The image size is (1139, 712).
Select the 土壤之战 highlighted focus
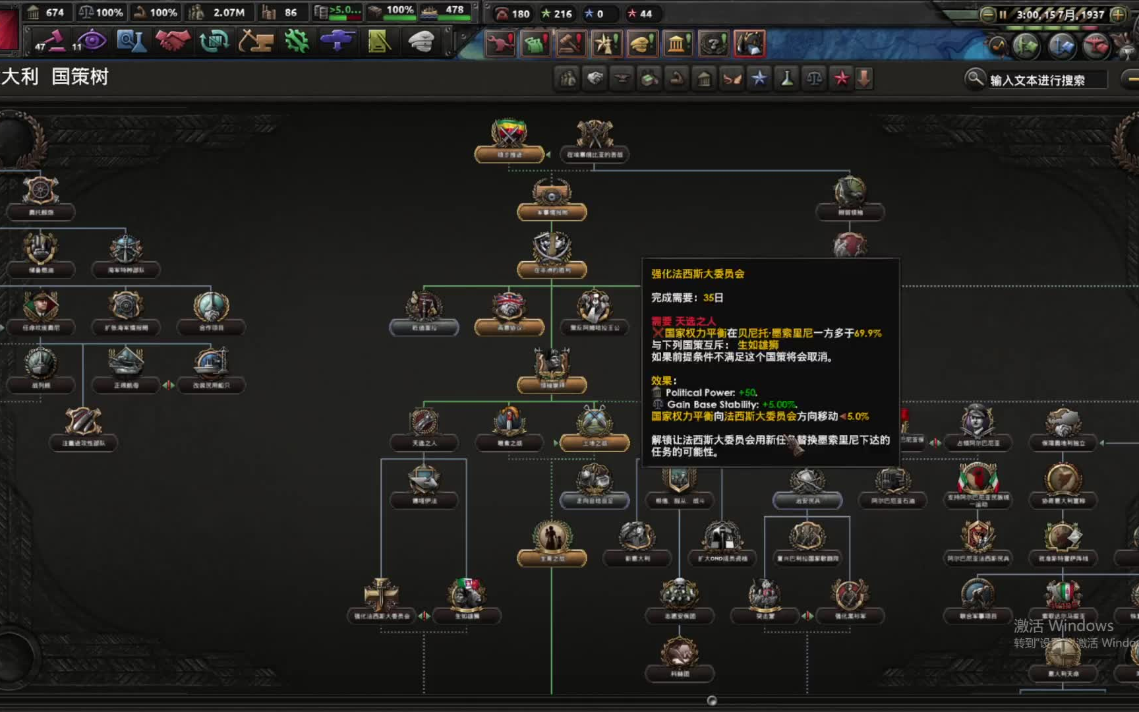click(x=595, y=429)
